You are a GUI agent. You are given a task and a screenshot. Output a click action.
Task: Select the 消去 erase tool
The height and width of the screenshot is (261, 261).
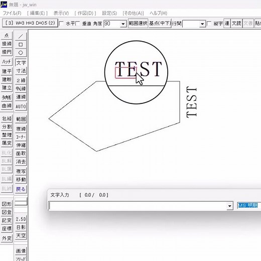[x=21, y=162]
